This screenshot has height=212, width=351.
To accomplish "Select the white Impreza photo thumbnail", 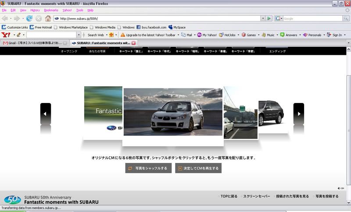I will [x=173, y=112].
